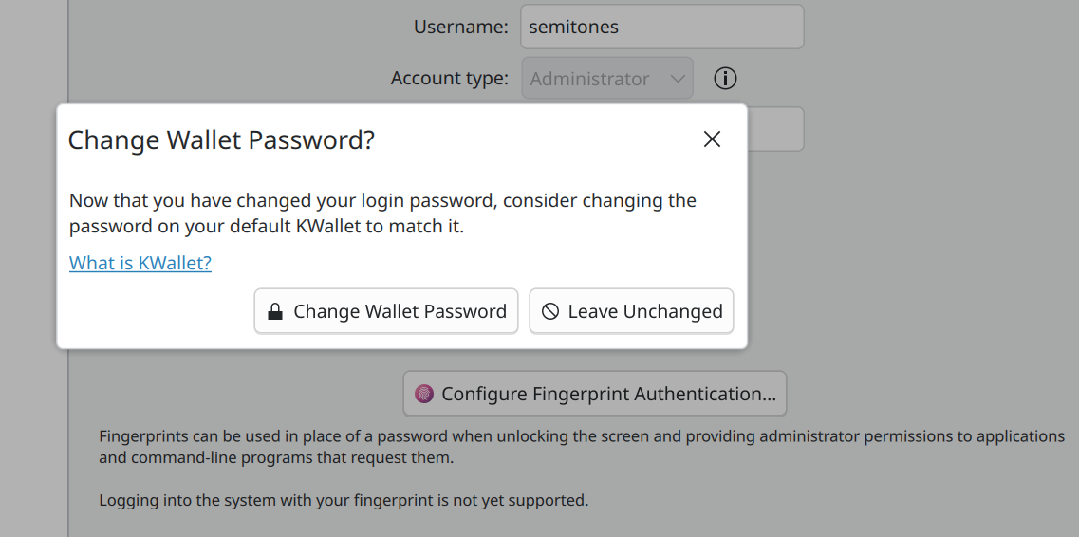The image size is (1079, 537).
Task: Click the fingerprint icon on the Configure button
Action: [424, 394]
